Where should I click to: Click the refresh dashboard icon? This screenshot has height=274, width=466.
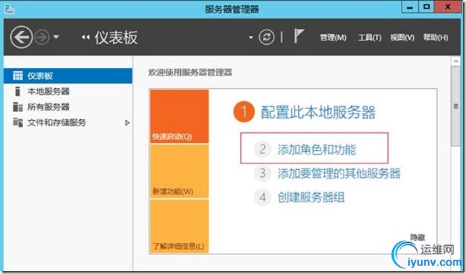[x=266, y=38]
